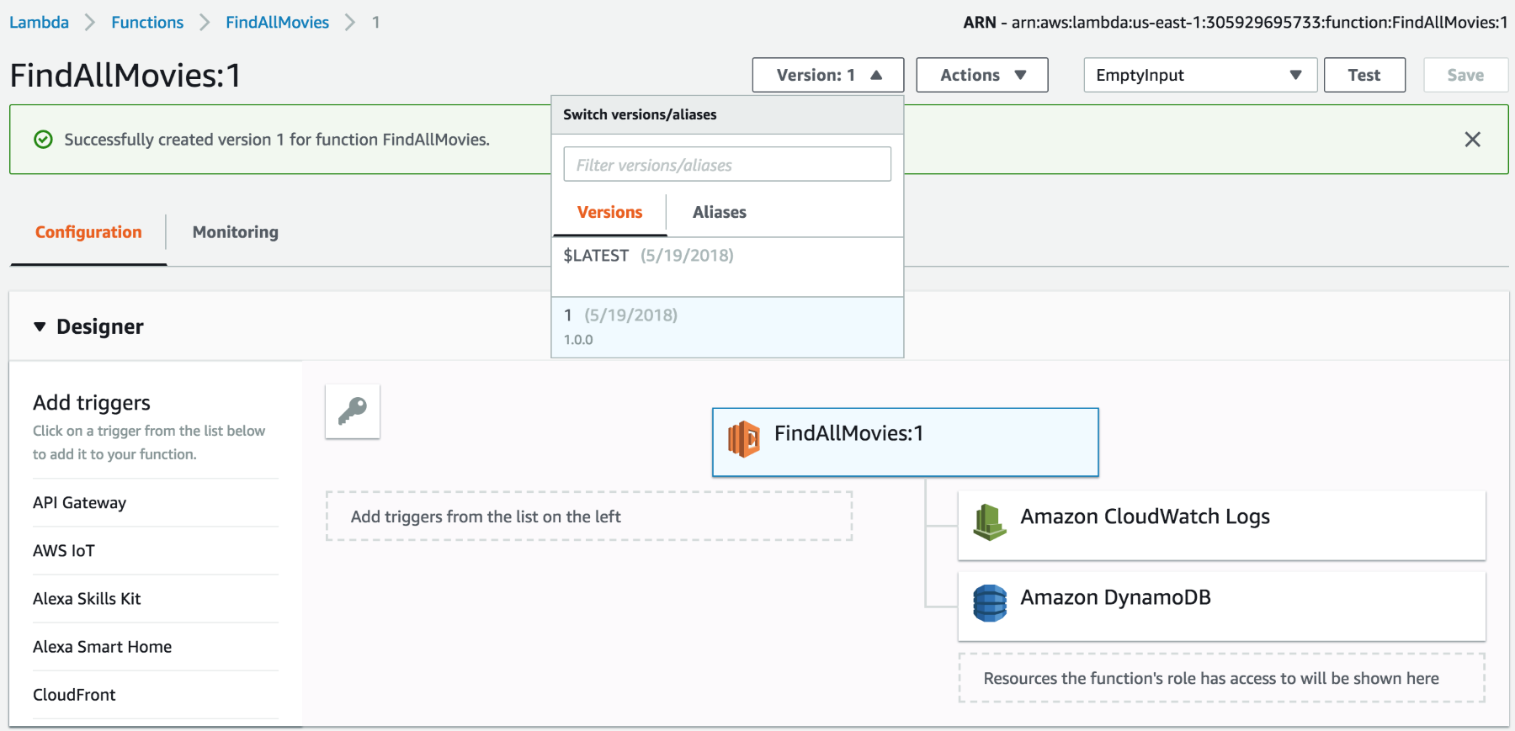Click 'Resources the function's role' placeholder text
This screenshot has height=731, width=1515.
pyautogui.click(x=1211, y=678)
